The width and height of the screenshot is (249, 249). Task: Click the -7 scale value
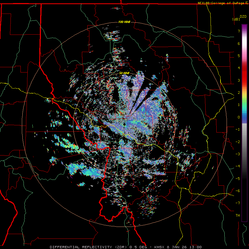[x=238, y=203]
